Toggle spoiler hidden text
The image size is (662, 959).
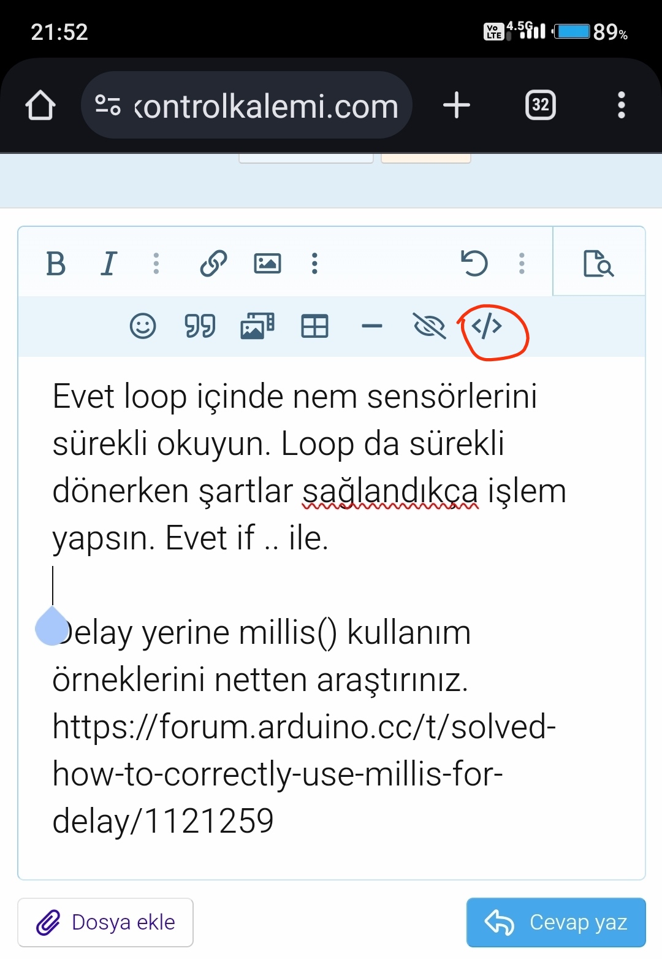point(429,326)
